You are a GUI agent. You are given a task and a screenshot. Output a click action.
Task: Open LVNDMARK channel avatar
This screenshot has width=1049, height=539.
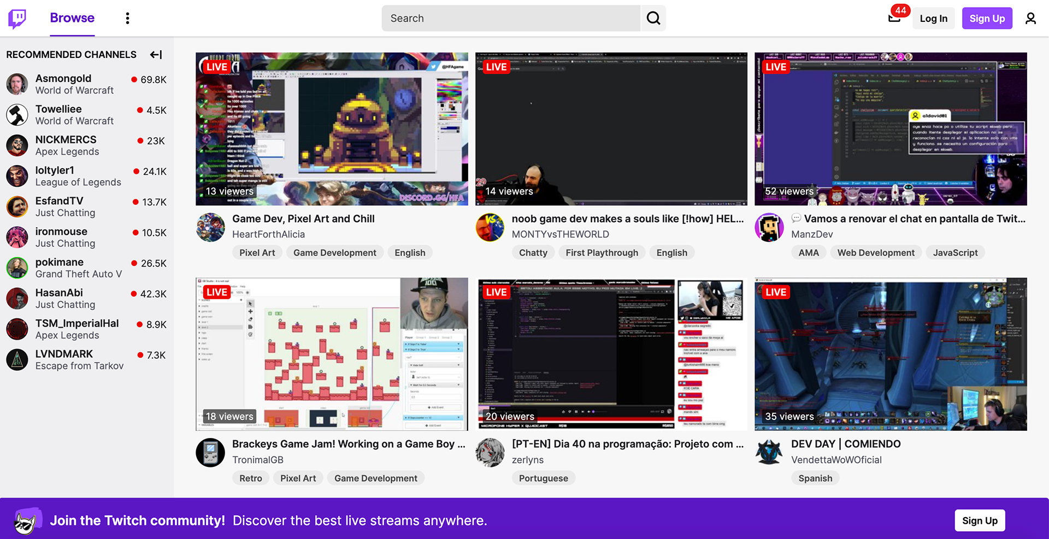[17, 359]
